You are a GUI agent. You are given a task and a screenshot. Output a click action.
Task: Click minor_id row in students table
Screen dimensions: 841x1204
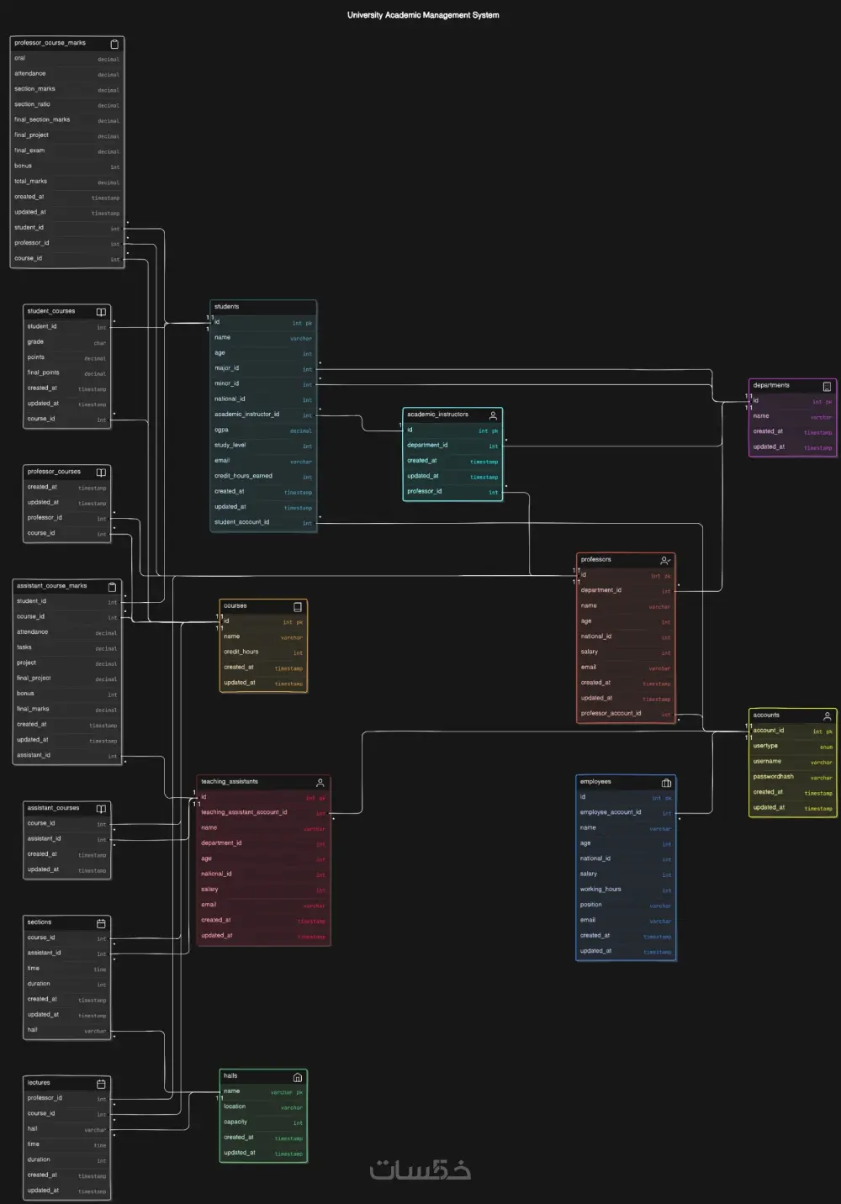[x=263, y=383]
